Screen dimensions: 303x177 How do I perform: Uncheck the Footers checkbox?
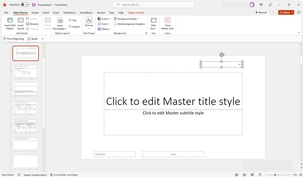pos(70,27)
